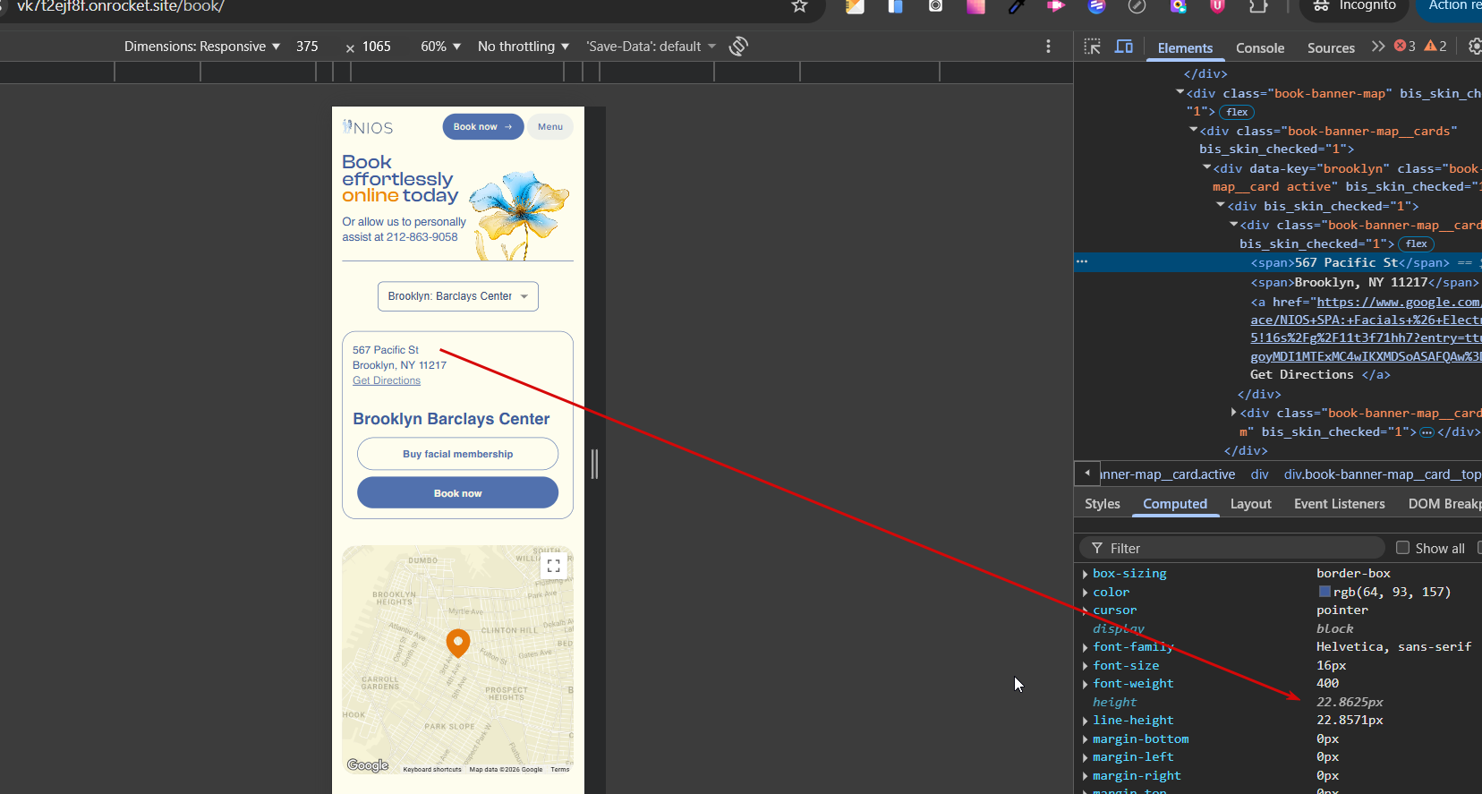The width and height of the screenshot is (1482, 794).
Task: Click the Filter field in Computed pane
Action: pyautogui.click(x=1232, y=548)
